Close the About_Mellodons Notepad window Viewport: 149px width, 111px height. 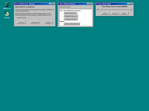(x=54, y=4)
